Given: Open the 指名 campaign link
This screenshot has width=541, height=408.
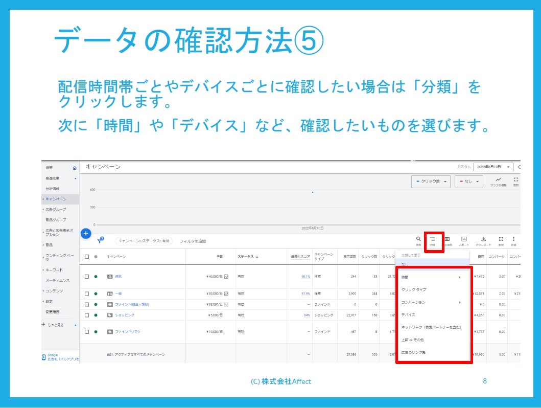Looking at the screenshot, I should click(119, 277).
